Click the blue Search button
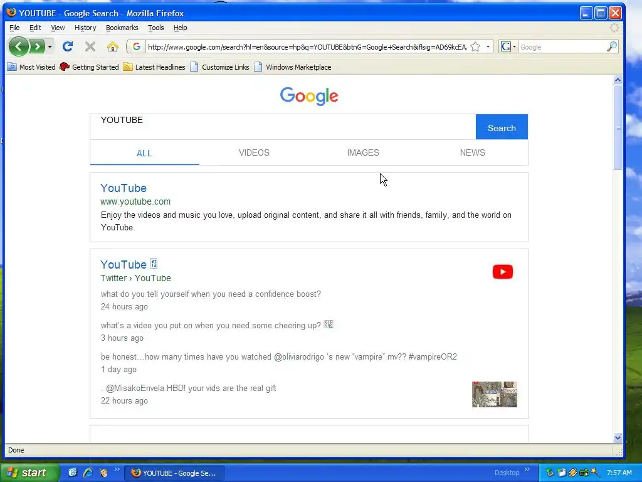642x482 pixels. tap(502, 127)
